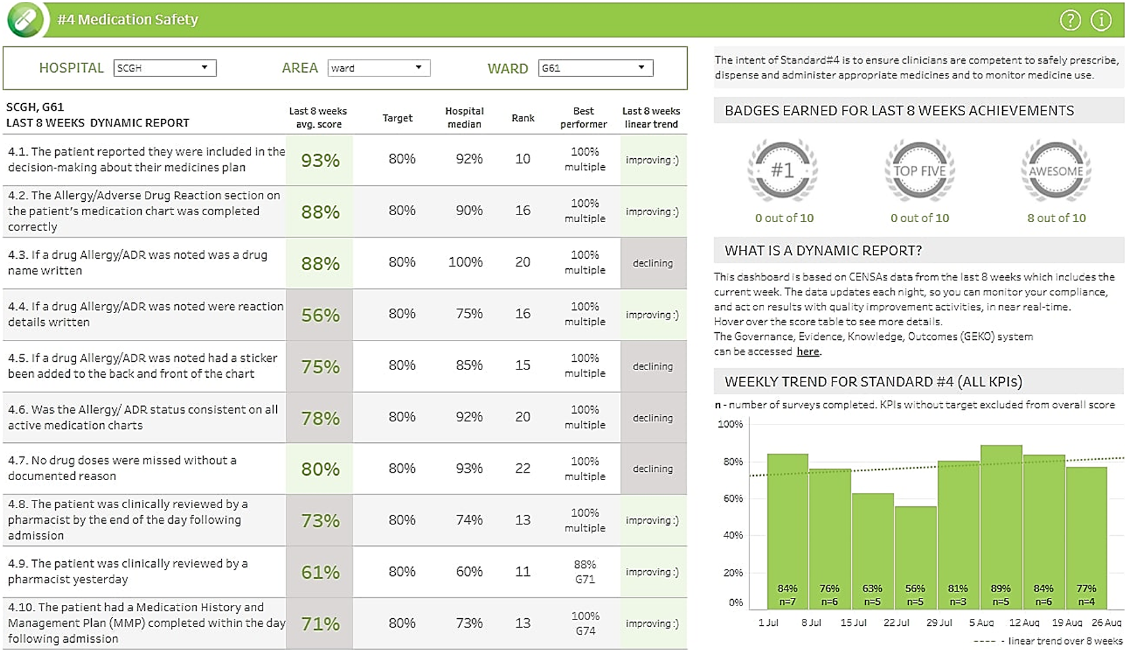Open the HOSPITAL dropdown showing SCGH

pyautogui.click(x=165, y=68)
